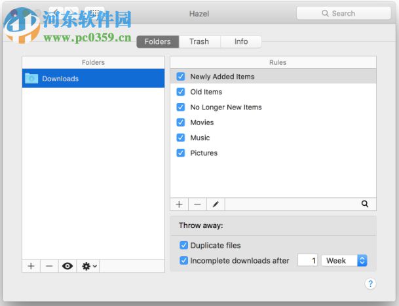The width and height of the screenshot is (399, 306).
Task: Click the Search field in toolbar
Action: tap(343, 13)
